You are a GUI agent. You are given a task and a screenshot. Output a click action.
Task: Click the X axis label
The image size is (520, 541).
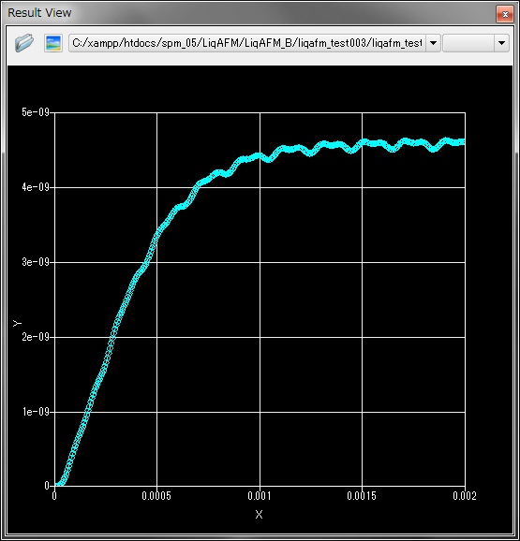pos(259,515)
